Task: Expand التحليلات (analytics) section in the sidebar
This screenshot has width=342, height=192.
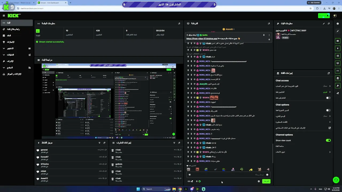Action: click(x=17, y=55)
